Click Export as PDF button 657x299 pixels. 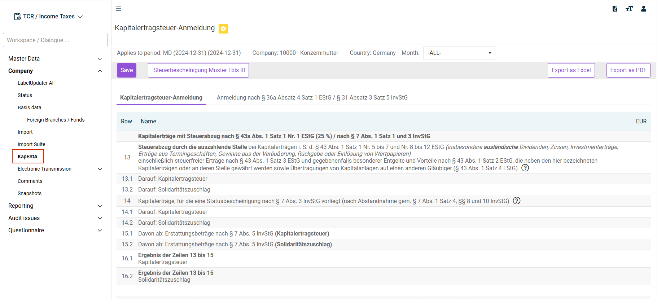(628, 70)
